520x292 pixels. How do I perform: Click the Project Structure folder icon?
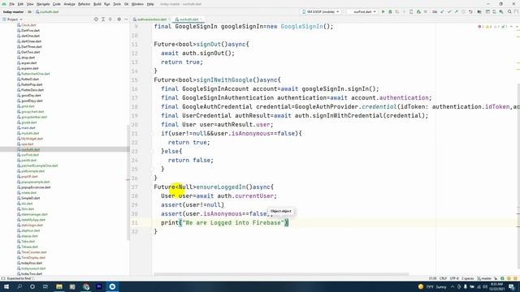(x=479, y=11)
